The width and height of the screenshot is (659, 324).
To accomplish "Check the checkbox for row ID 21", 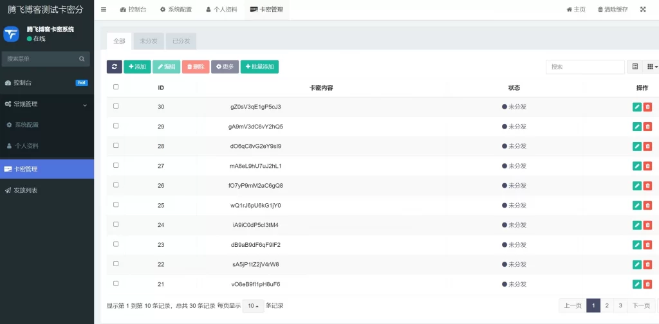I will tap(116, 283).
